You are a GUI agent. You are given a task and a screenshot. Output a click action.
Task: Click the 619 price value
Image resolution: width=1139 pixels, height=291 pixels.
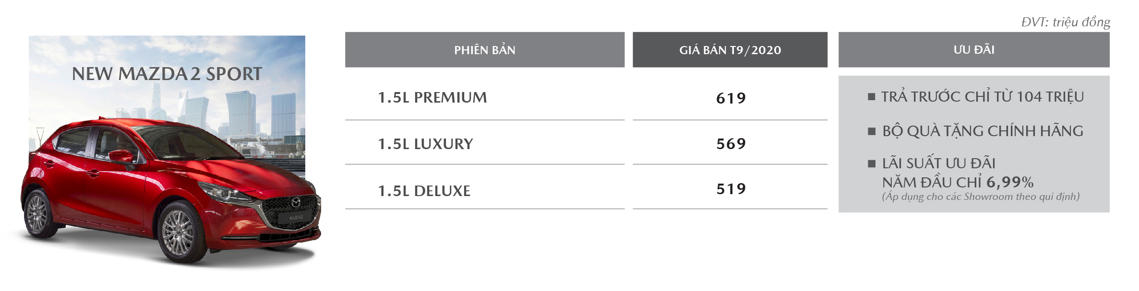click(x=731, y=98)
